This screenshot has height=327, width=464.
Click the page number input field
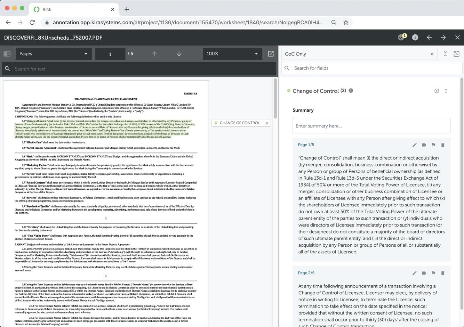tap(110, 54)
